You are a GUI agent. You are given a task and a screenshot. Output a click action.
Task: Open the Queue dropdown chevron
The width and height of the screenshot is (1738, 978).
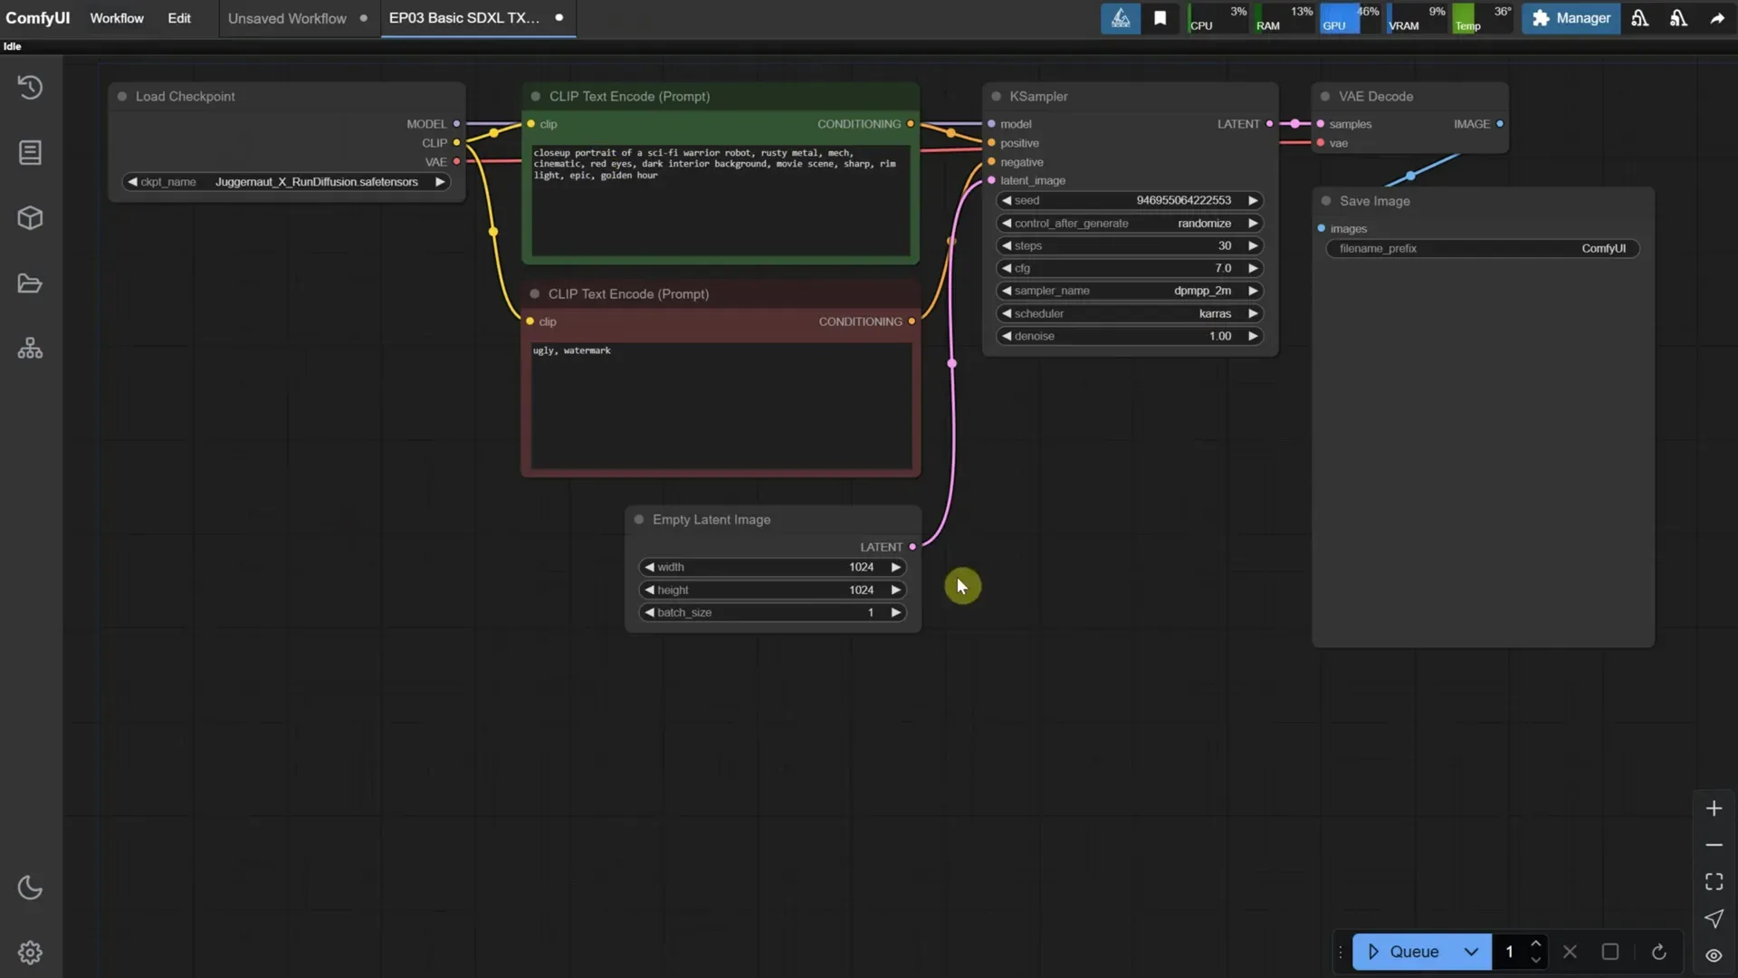pyautogui.click(x=1473, y=952)
